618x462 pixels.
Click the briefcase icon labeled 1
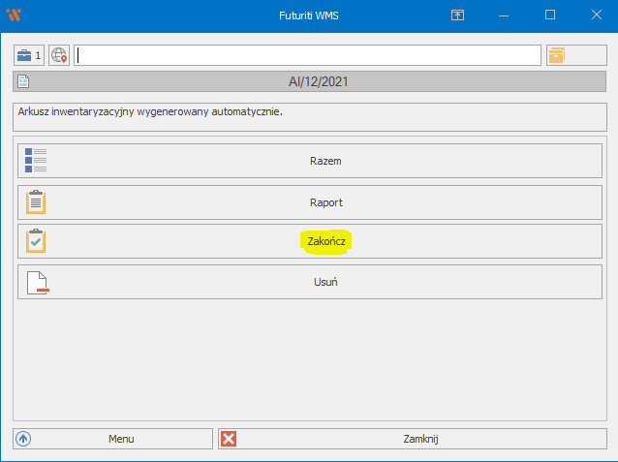click(28, 55)
